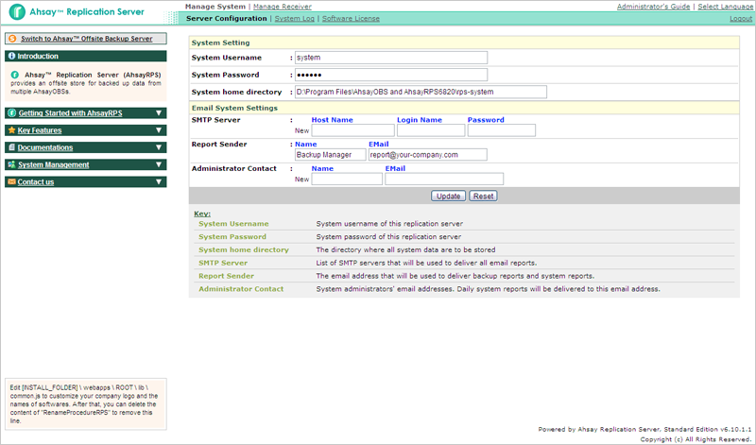Switch to the Software License tab
This screenshot has height=445, width=756.
pos(351,18)
